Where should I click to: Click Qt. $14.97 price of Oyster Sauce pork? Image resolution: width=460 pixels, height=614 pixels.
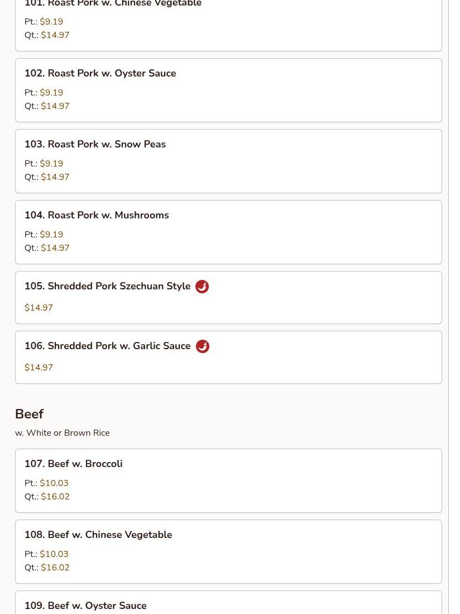coord(47,106)
